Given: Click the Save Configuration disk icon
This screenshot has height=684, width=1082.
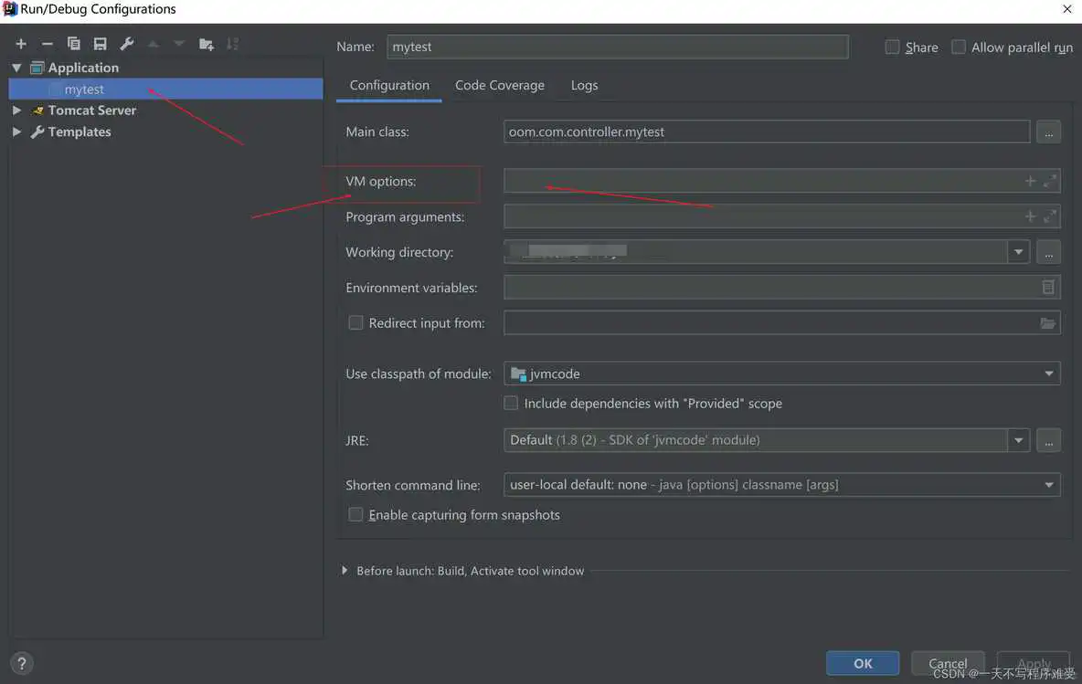Looking at the screenshot, I should coord(101,44).
